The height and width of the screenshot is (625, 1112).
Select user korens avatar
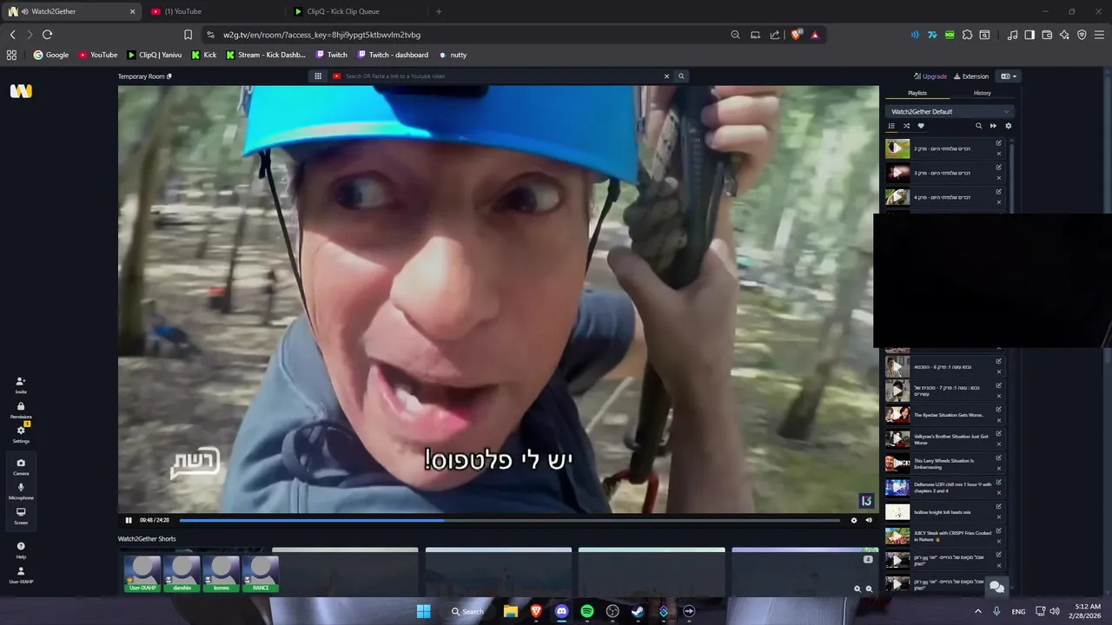(222, 574)
